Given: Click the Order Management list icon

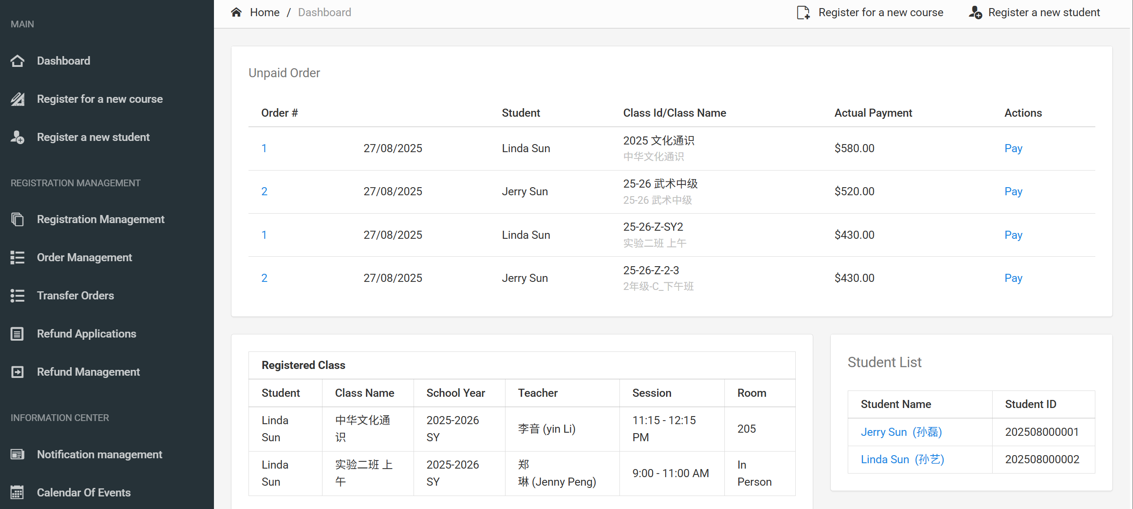Looking at the screenshot, I should (x=17, y=257).
